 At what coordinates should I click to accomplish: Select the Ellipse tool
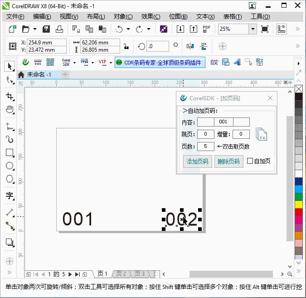[x=10, y=166]
